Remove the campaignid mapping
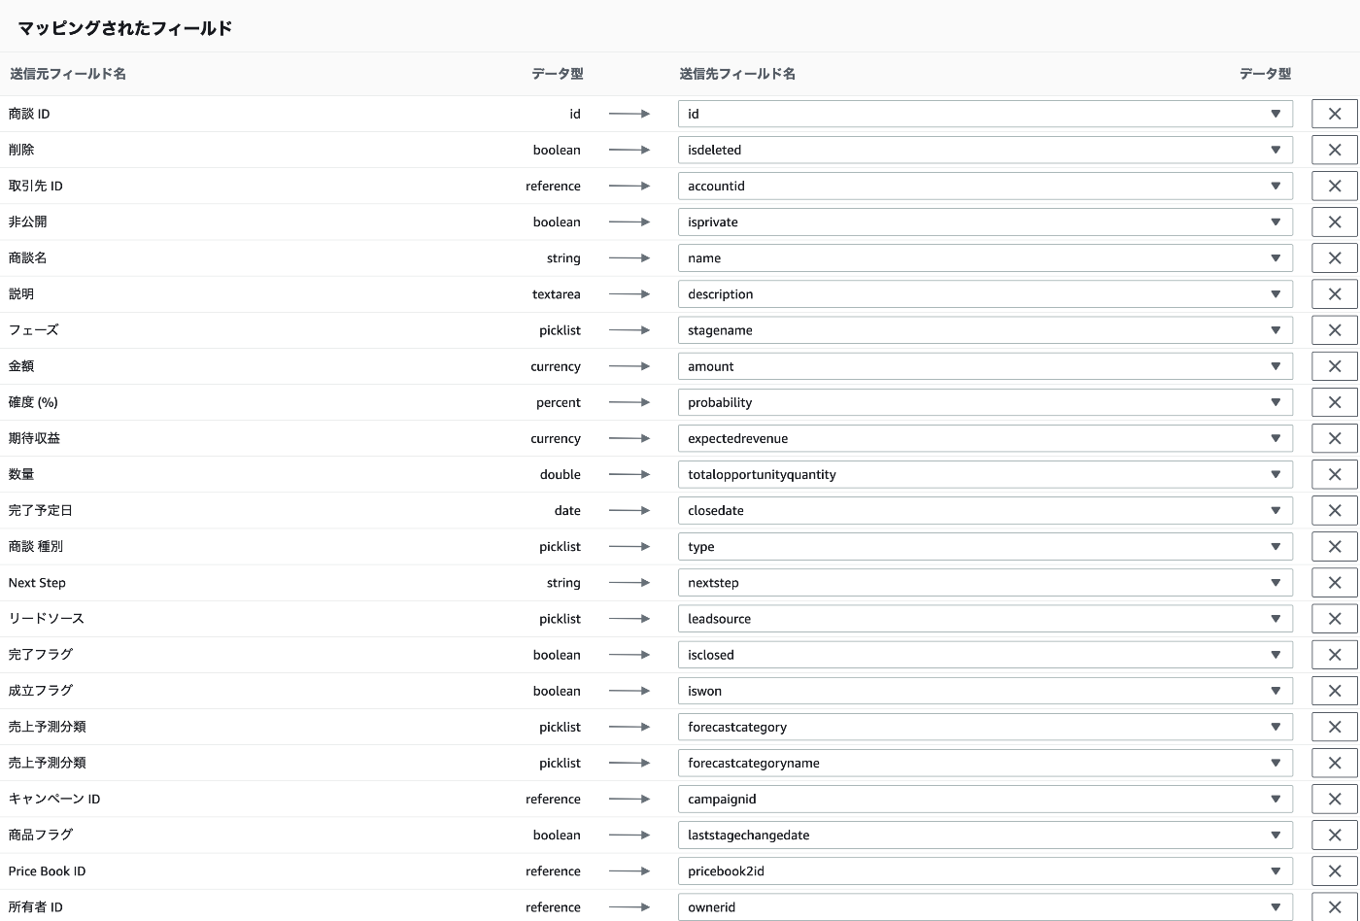The image size is (1360, 921). click(x=1334, y=799)
